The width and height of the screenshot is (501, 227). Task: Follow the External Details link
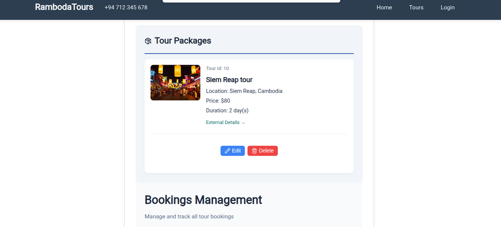click(225, 122)
